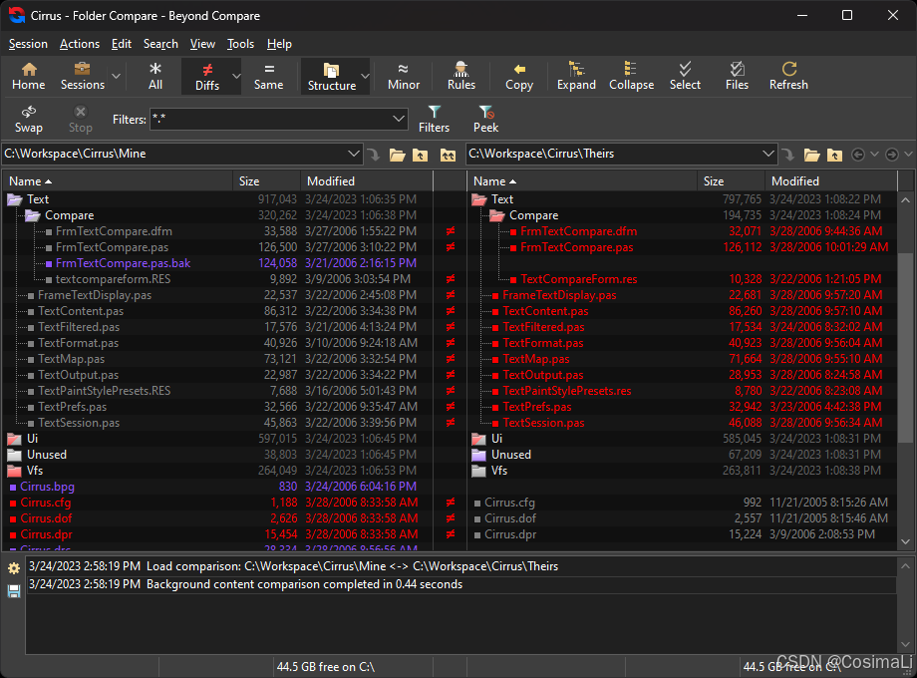This screenshot has height=678, width=917.
Task: Click the set-both-sides folder icon by left path
Action: pyautogui.click(x=448, y=155)
